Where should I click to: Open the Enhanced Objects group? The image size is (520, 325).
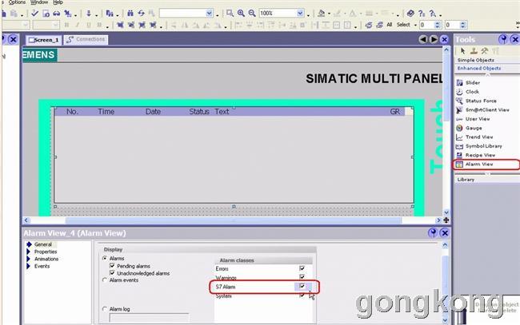(x=479, y=68)
